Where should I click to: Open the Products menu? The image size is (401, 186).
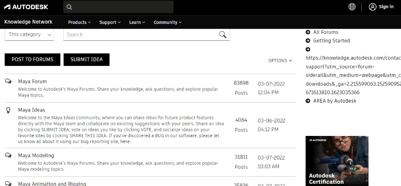(x=79, y=22)
